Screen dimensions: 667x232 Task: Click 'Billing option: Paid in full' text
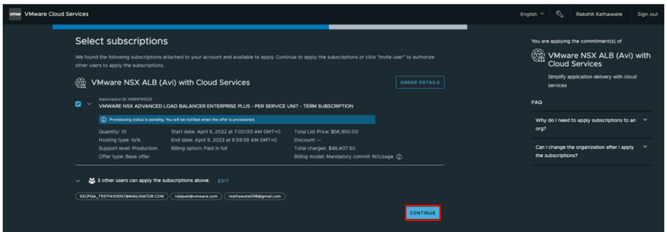(x=199, y=148)
